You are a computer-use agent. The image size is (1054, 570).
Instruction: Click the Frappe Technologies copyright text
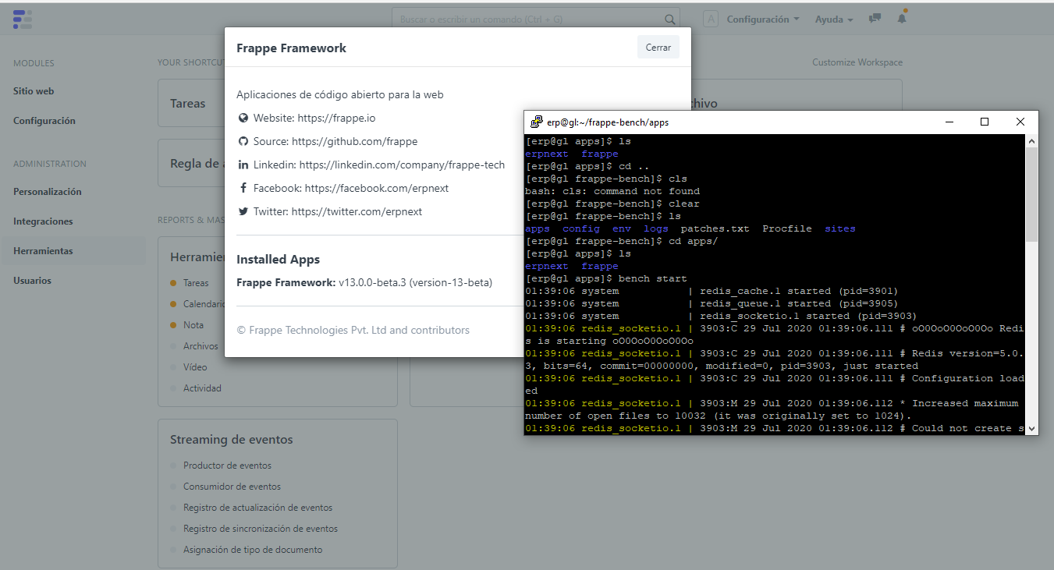tap(353, 330)
